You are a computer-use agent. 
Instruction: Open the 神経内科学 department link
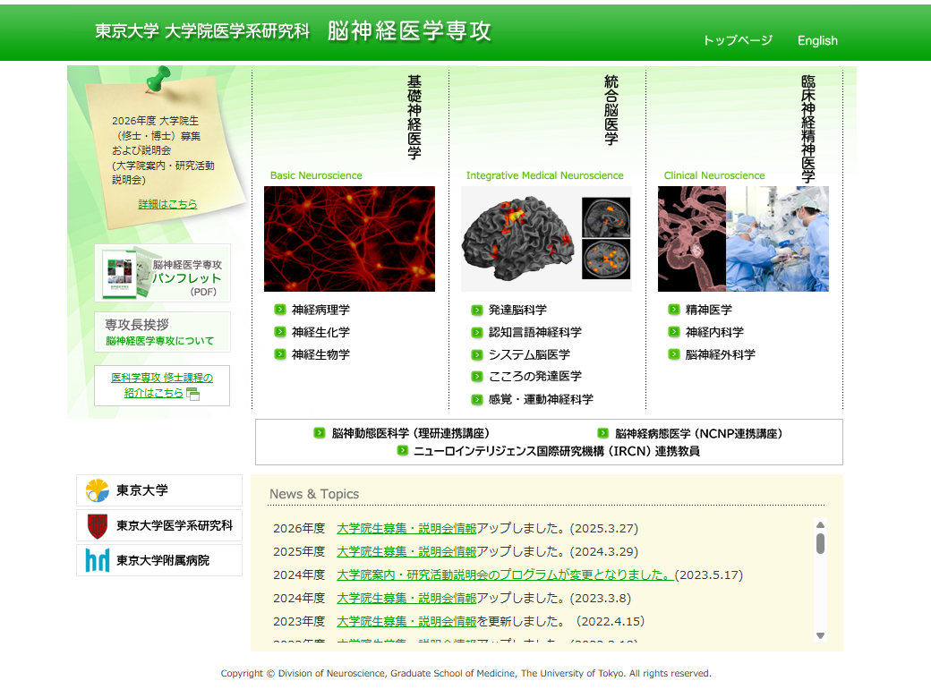(715, 332)
